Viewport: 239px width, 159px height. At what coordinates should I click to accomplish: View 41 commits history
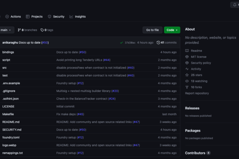click(x=167, y=43)
